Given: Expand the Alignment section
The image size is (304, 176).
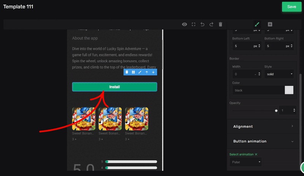Looking at the screenshot, I should 263,127.
